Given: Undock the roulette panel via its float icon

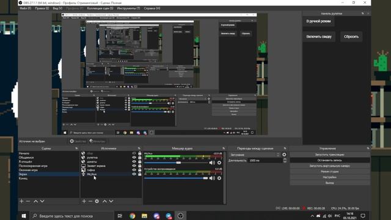Looking at the screenshot, I should [x=363, y=13].
